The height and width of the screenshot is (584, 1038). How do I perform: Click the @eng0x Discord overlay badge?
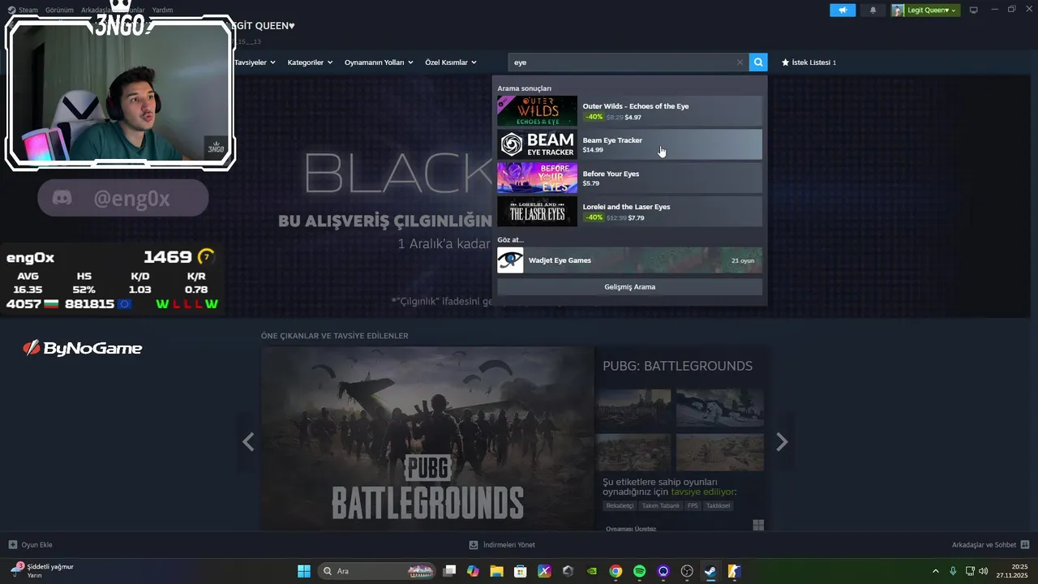[x=122, y=198]
